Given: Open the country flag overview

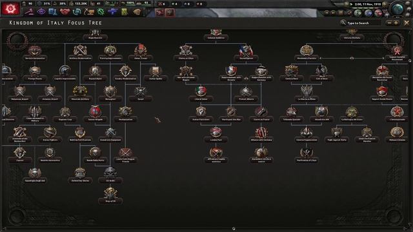Looking at the screenshot, I should point(10,8).
